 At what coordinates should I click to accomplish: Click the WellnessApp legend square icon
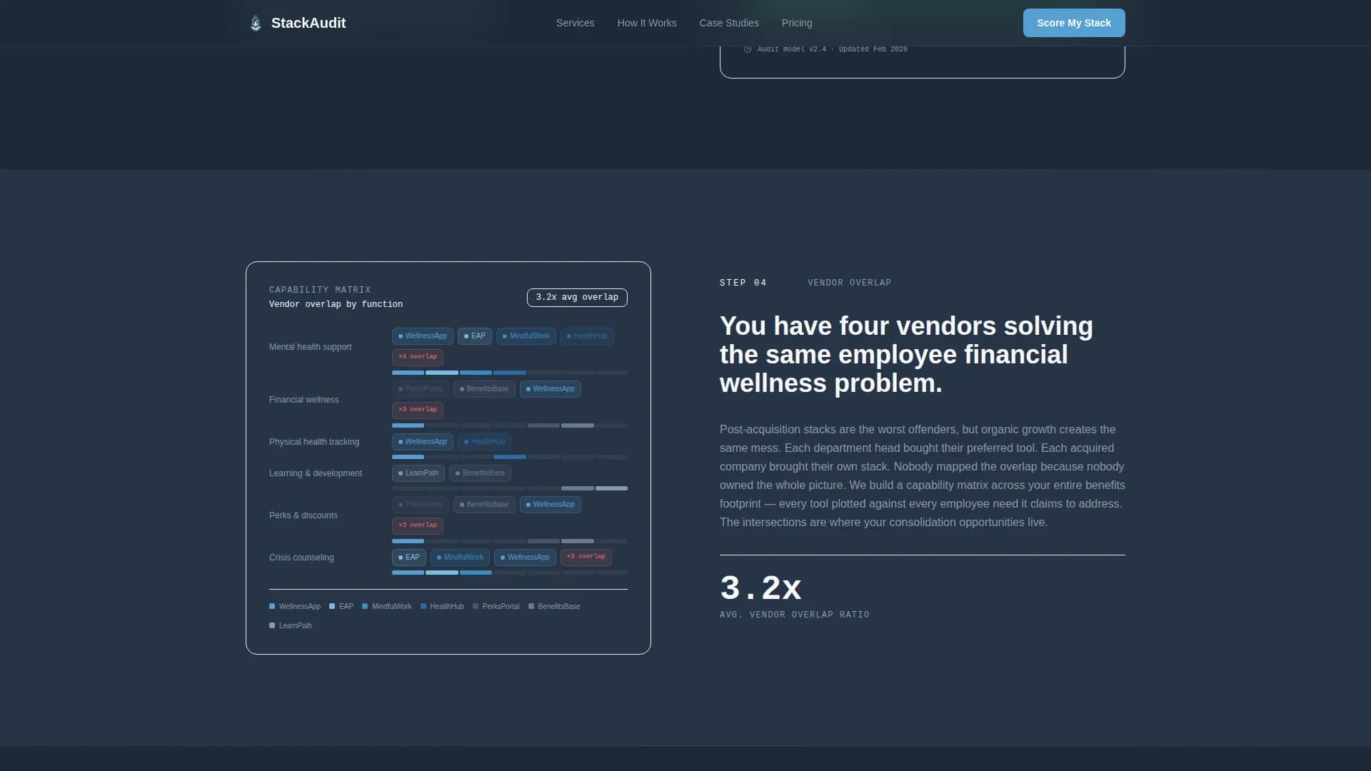(x=272, y=606)
